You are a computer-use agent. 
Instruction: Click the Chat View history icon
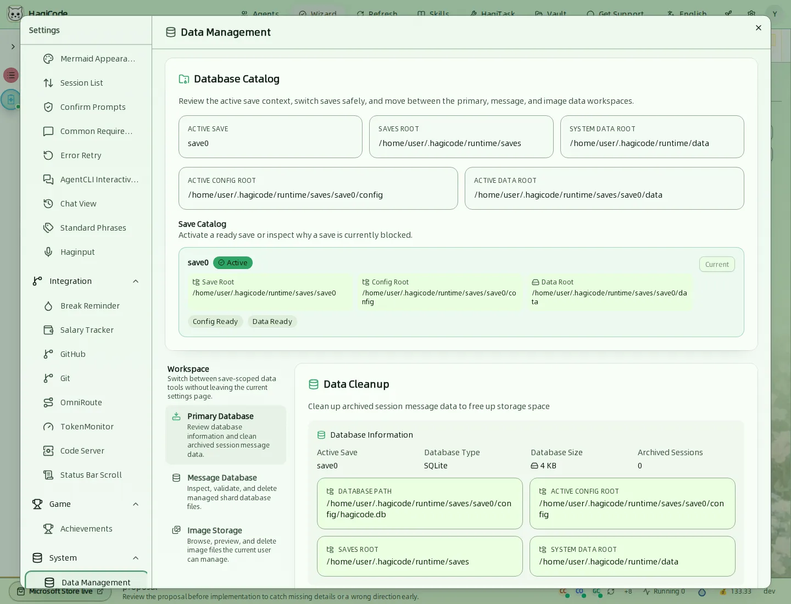(x=48, y=204)
